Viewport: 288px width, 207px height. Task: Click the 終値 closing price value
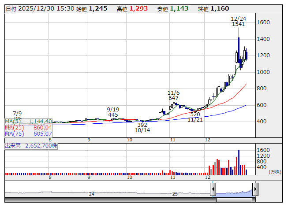tap(220, 9)
